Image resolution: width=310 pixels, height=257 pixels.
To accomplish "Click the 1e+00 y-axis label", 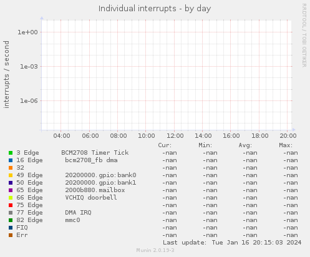I will (27, 32).
